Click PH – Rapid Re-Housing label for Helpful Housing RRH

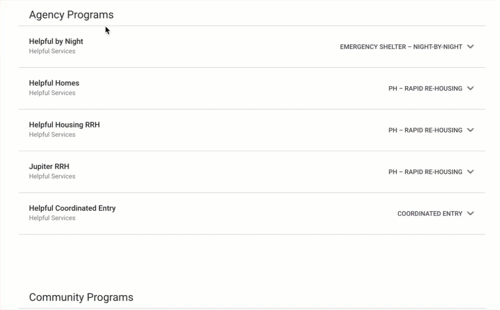click(425, 130)
